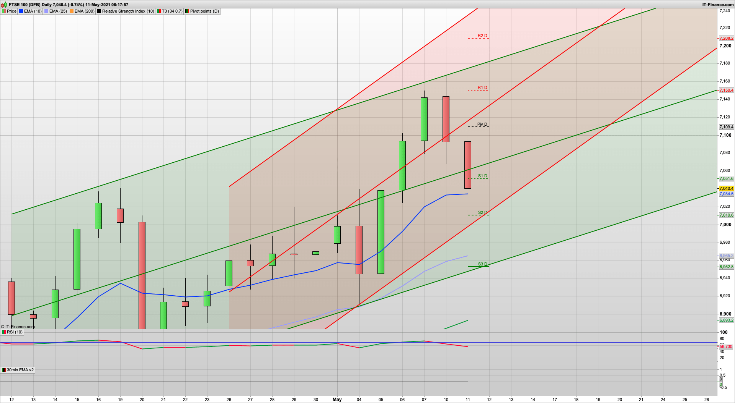
Task: Click the EMA (25) lilac color swatch
Action: click(x=46, y=11)
